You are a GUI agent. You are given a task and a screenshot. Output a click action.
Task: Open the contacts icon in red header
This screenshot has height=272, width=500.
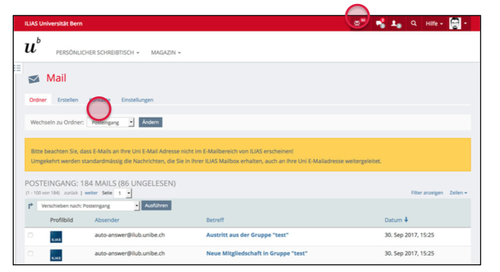click(x=396, y=24)
